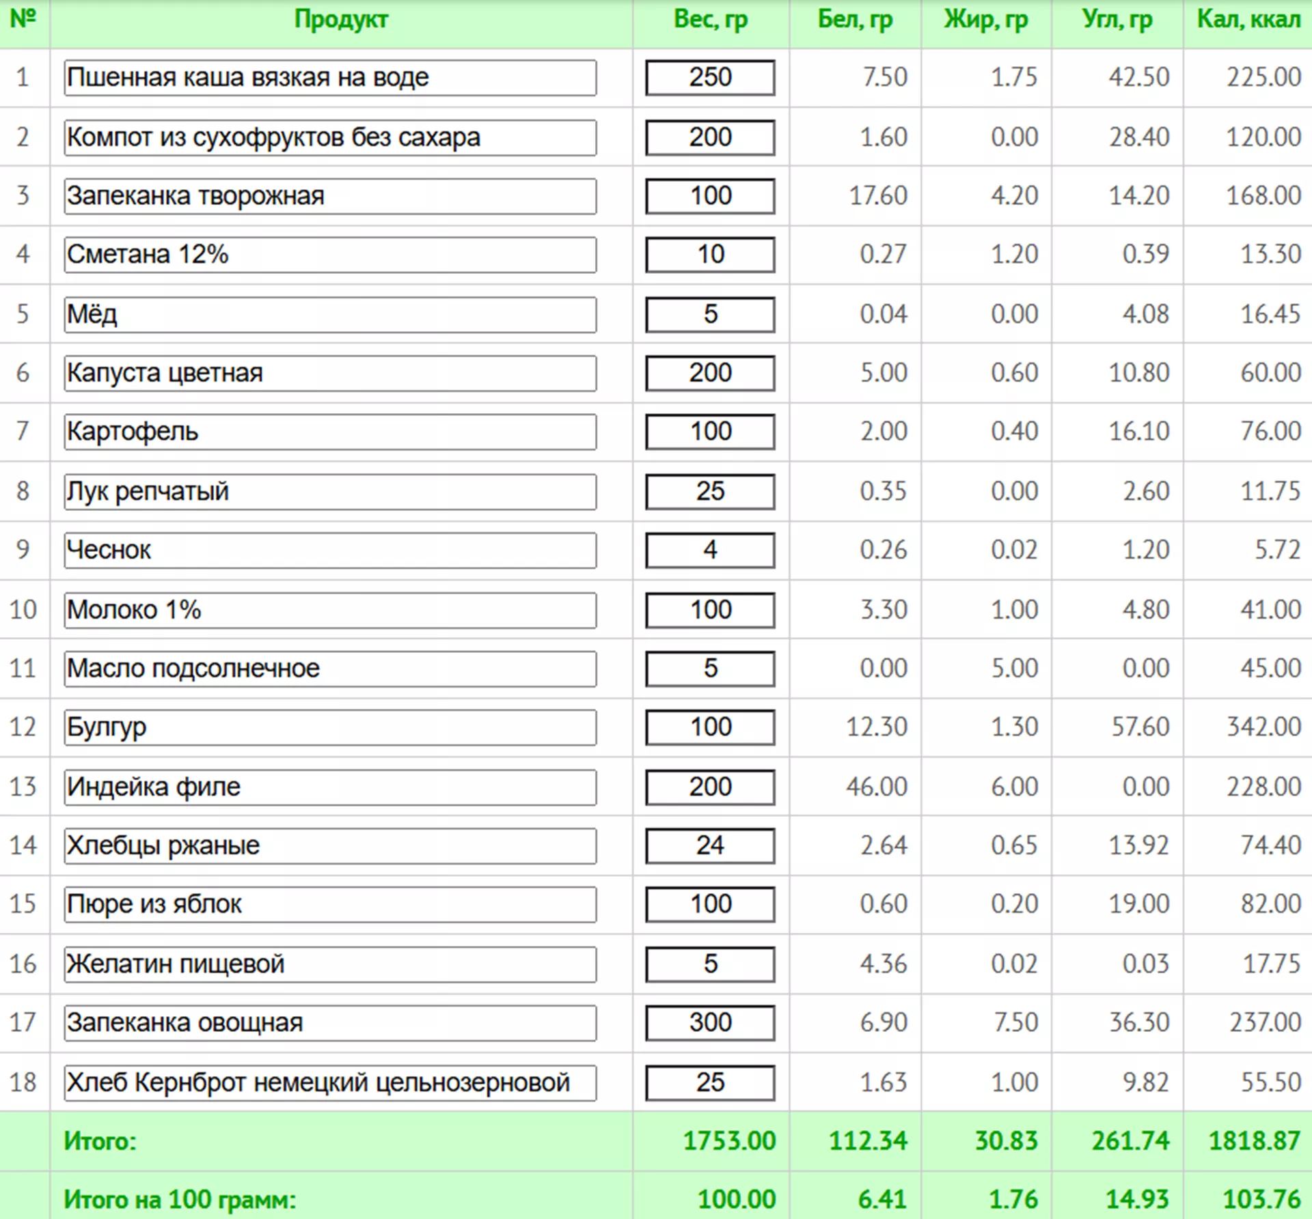The image size is (1312, 1219).
Task: Select the 'Компот из сухофруктов без сахара' field
Action: 330,137
